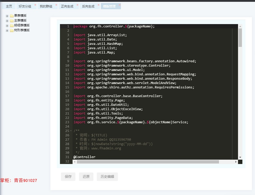Close the 好友分组 tab
This screenshot has width=255, height=195.
(35, 5)
